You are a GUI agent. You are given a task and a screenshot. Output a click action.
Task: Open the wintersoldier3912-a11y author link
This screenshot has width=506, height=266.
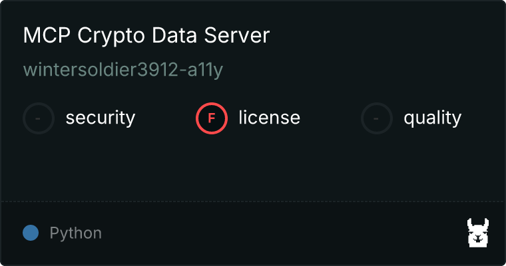123,70
